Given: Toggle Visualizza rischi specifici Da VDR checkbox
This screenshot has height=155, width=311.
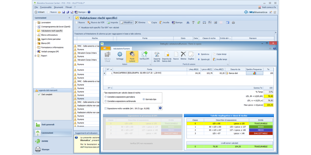Looking at the screenshot, I should [79, 27].
